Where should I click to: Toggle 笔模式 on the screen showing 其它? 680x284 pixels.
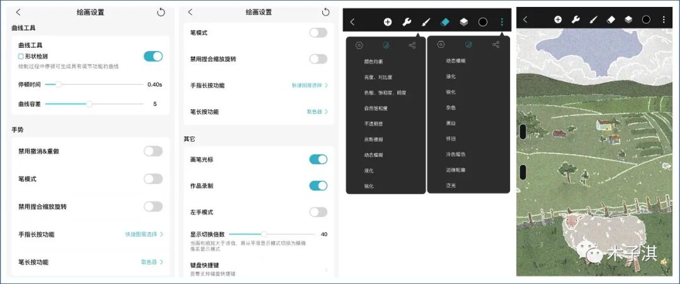(319, 33)
